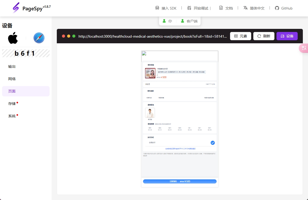The height and width of the screenshot is (200, 308).
Task: Toggle the 在线支付 blue checkmark
Action: pos(213,143)
